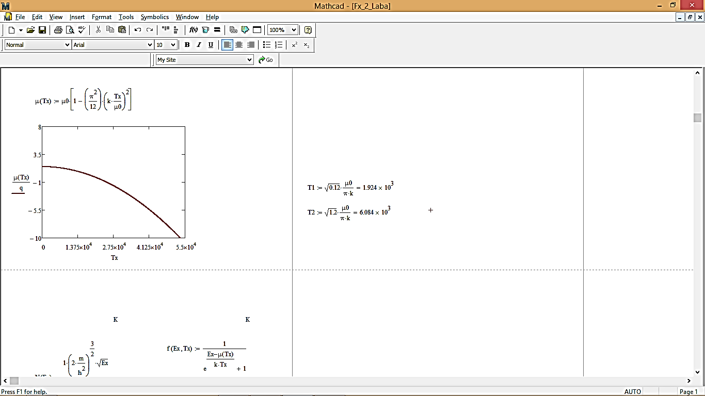Image resolution: width=705 pixels, height=396 pixels.
Task: Click the plot x-axis label Tx
Action: click(x=114, y=257)
